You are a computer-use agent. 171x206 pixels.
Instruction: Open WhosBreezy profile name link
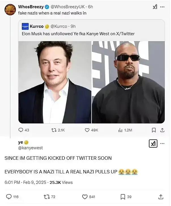click(31, 7)
